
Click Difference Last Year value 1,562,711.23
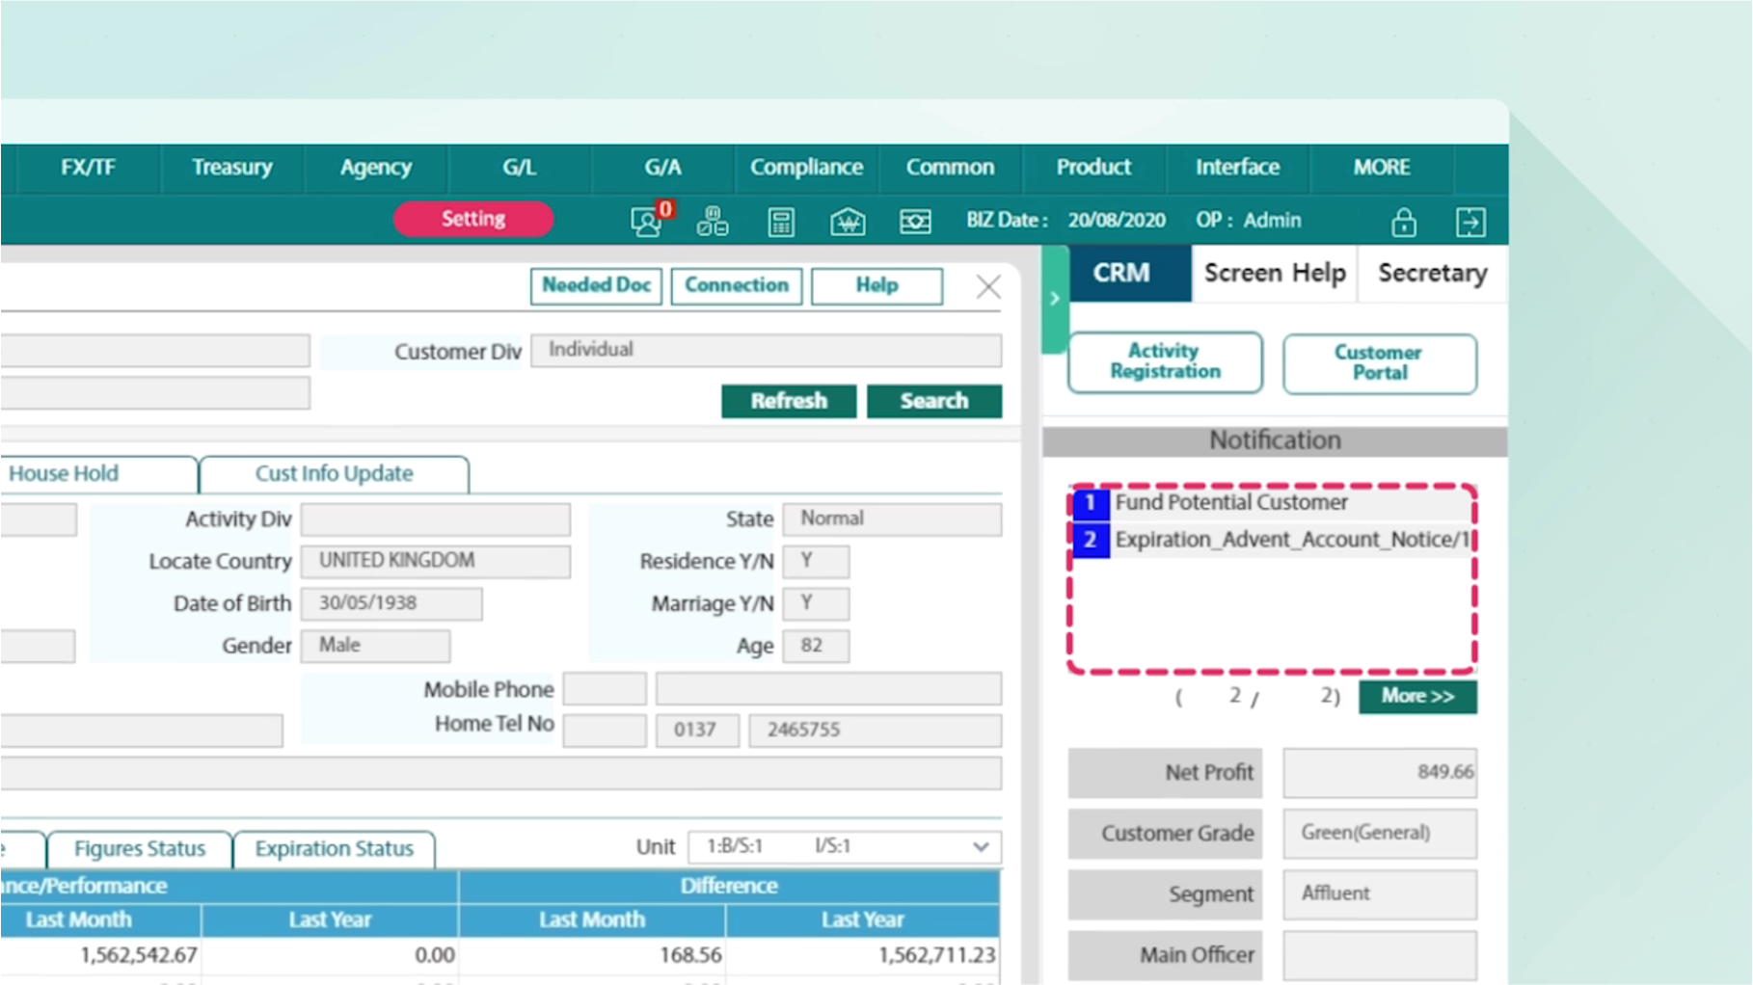click(x=936, y=956)
